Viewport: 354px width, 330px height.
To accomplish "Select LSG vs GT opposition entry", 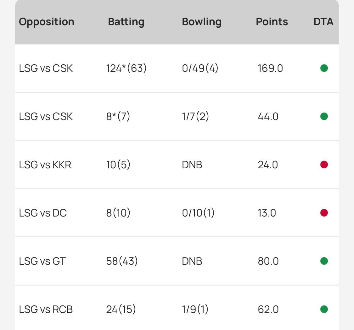I will [x=42, y=261].
